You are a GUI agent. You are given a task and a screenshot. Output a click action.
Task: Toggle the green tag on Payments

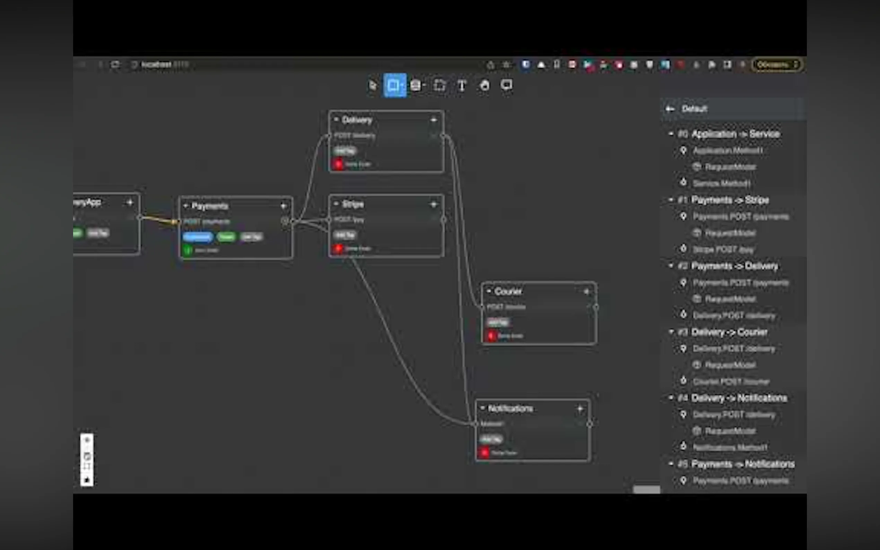click(x=226, y=237)
